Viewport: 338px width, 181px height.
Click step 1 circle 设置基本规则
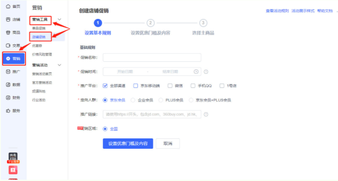98,23
